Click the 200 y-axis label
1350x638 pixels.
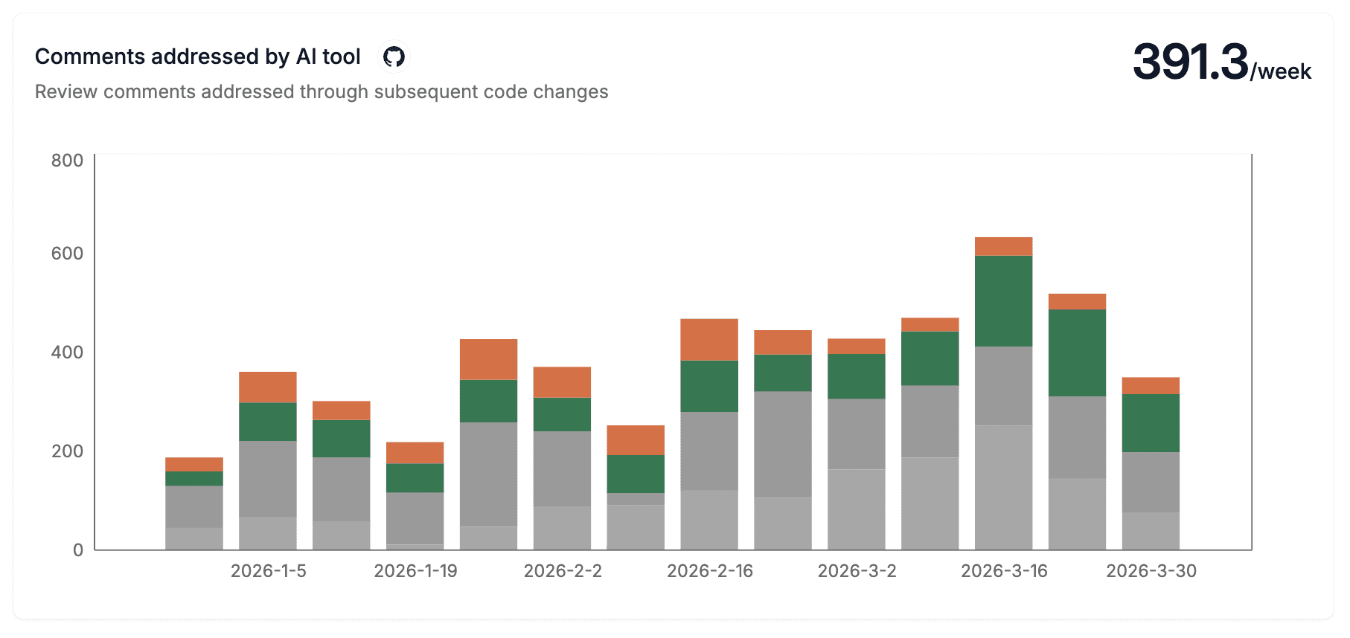[67, 451]
